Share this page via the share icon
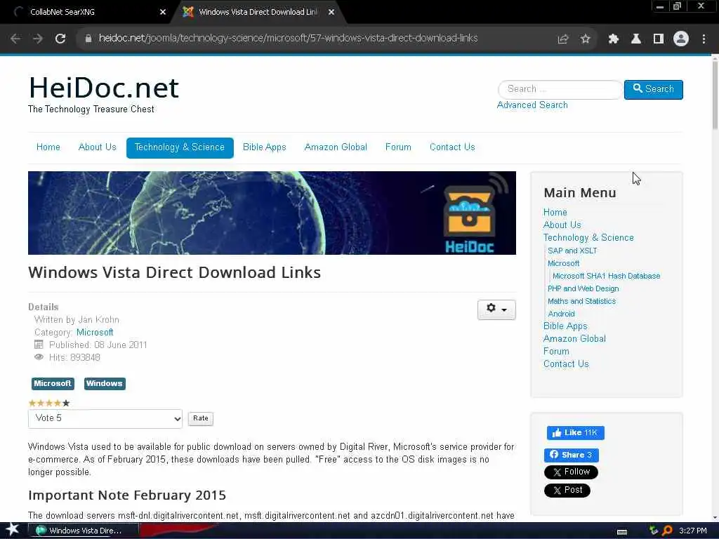 [563, 39]
